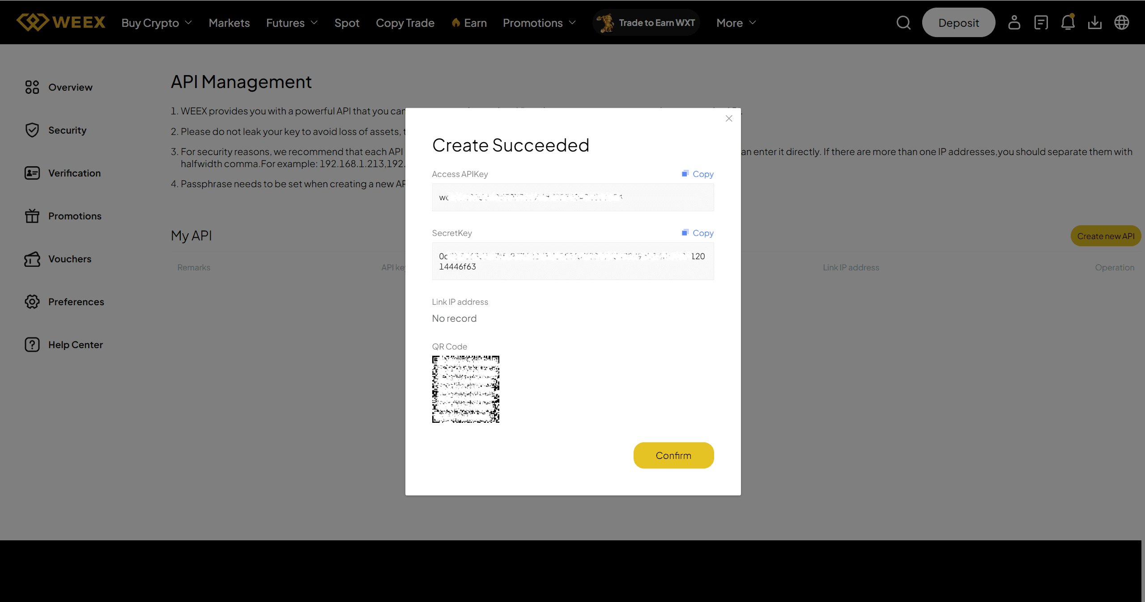Go to the Markets page
1145x602 pixels.
coord(229,23)
